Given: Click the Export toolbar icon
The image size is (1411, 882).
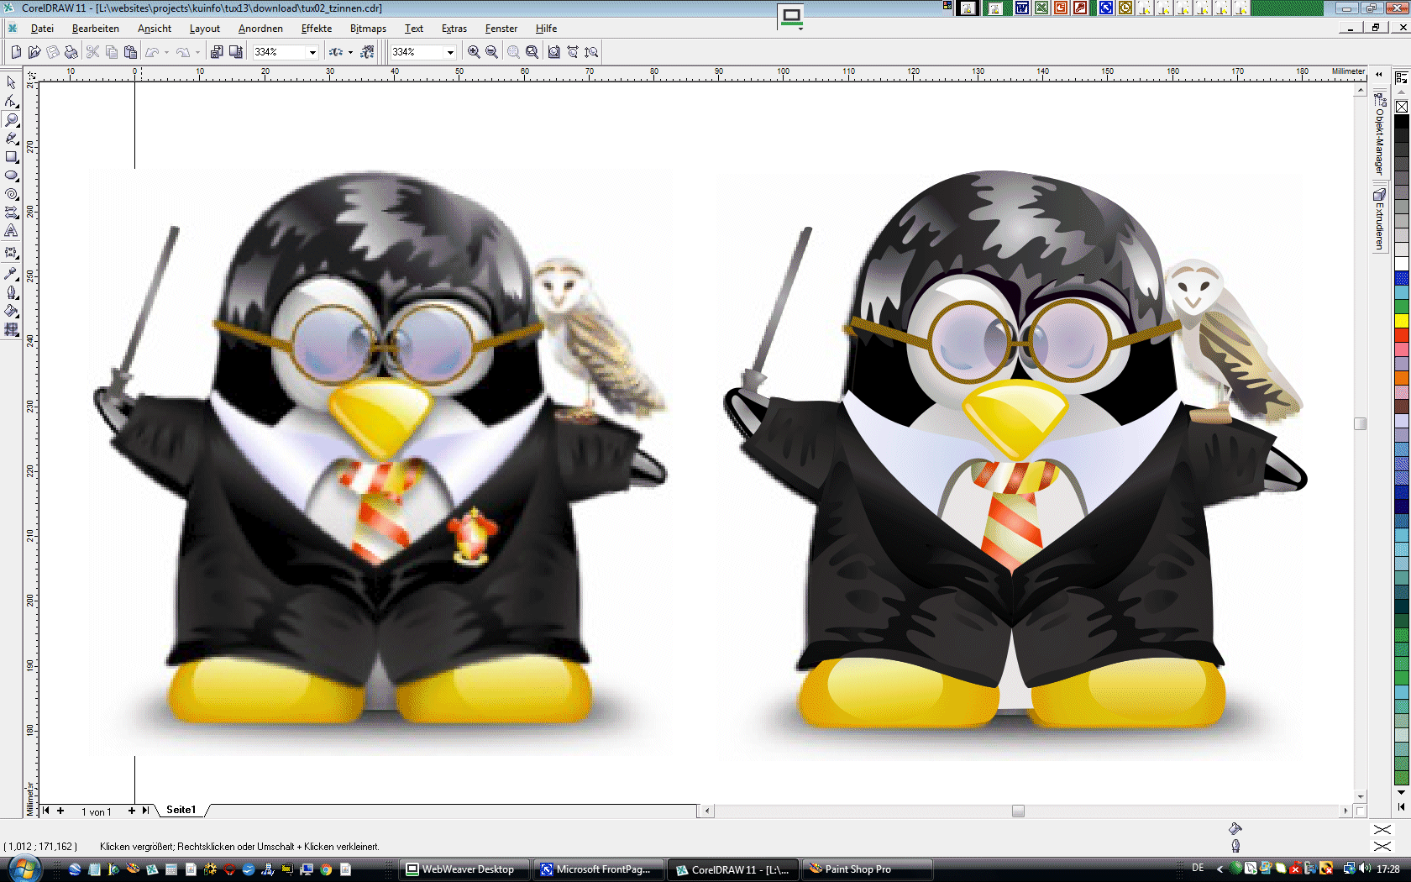Looking at the screenshot, I should (236, 52).
